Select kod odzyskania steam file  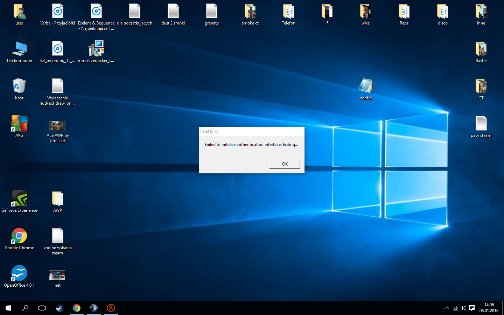57,241
